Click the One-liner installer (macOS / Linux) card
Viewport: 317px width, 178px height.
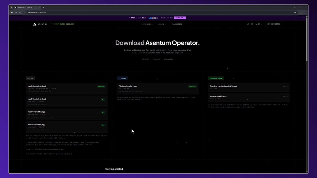point(249,87)
